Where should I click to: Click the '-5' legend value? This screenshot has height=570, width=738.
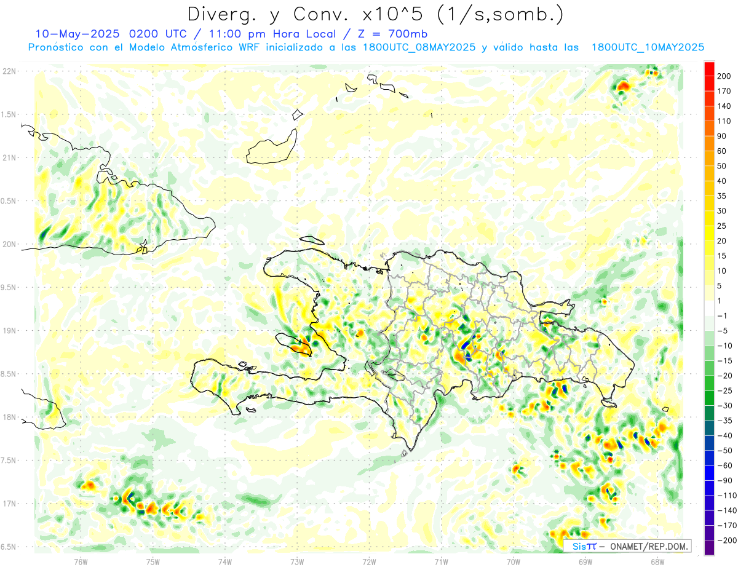(x=722, y=331)
